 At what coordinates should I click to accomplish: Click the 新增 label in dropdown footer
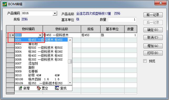pos(26,88)
